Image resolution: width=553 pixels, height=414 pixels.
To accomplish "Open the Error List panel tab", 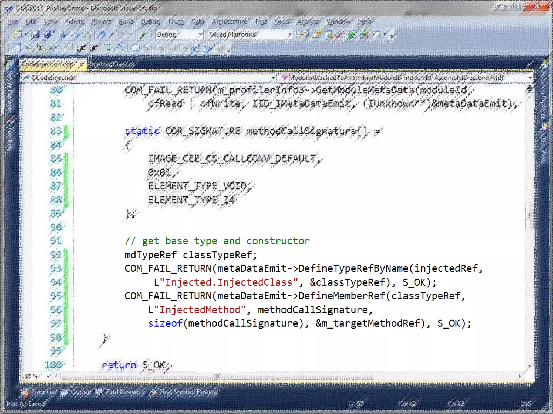I will (40, 392).
